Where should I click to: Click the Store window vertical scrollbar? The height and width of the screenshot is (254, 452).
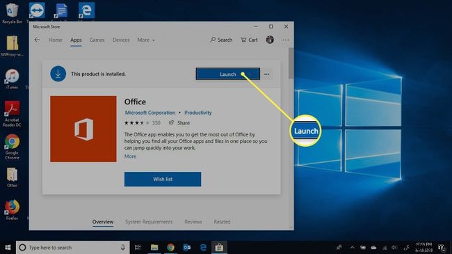coord(291,63)
